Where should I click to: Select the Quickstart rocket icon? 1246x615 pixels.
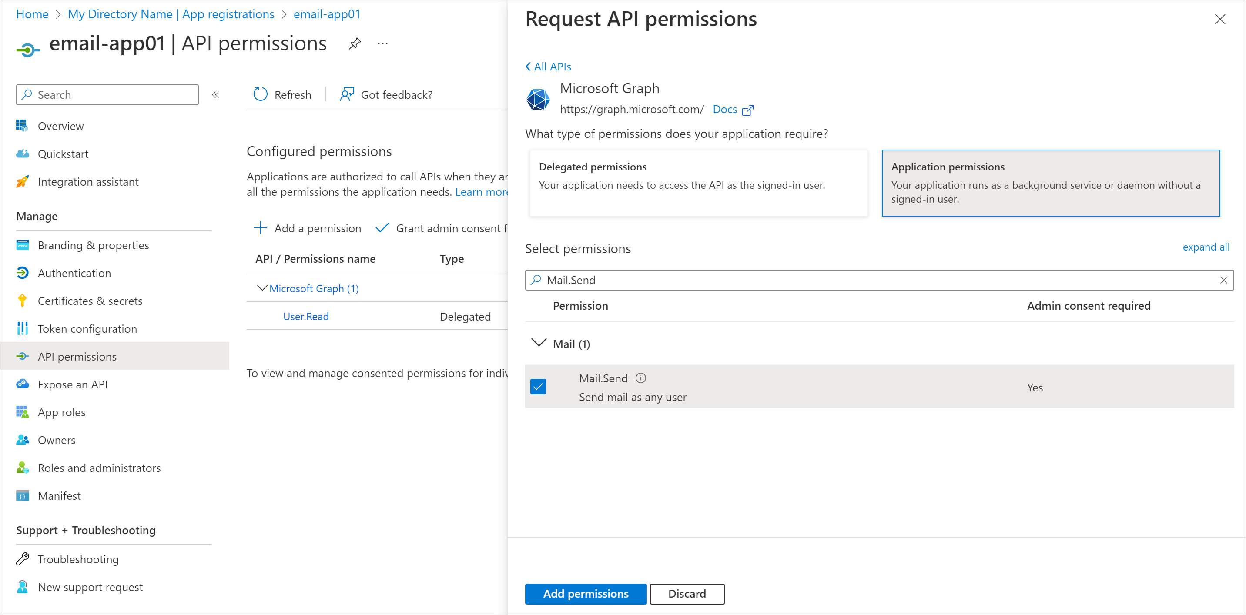point(22,154)
